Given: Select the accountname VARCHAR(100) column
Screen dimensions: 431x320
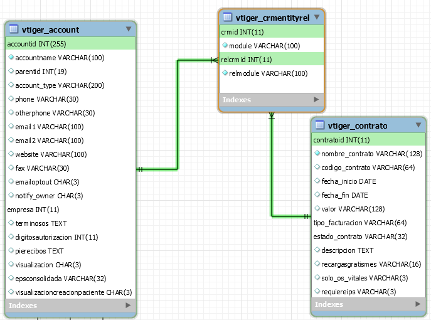Looking at the screenshot, I should point(70,58).
